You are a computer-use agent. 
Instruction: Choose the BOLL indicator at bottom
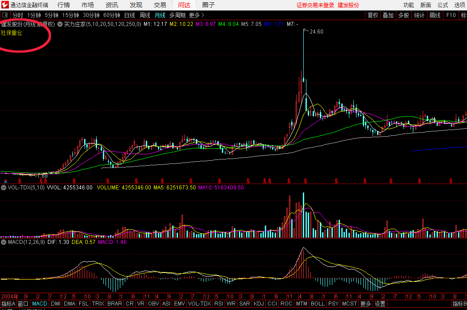point(318,304)
